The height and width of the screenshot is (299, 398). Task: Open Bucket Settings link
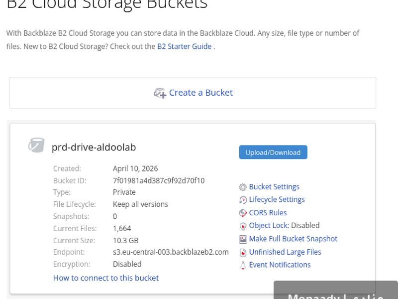point(274,187)
